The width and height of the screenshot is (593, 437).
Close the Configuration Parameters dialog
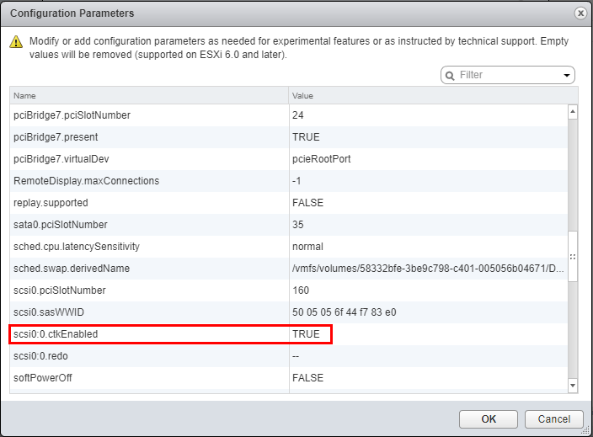click(x=580, y=13)
